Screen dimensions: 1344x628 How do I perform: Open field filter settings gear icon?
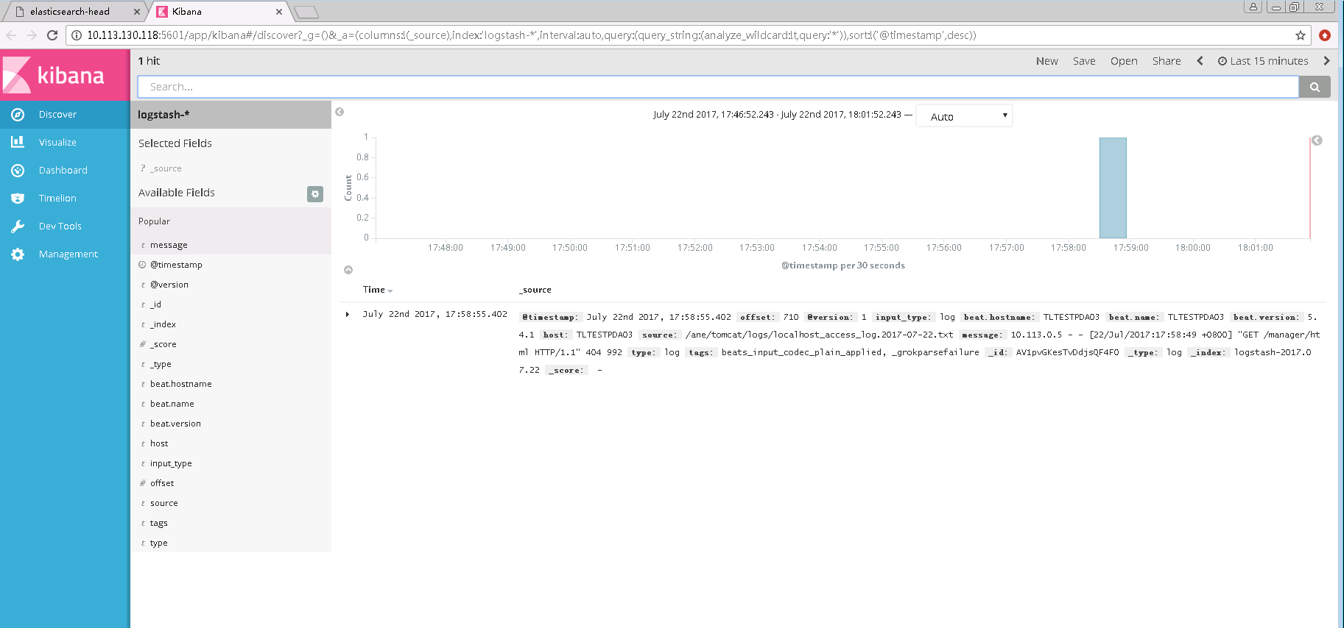(315, 193)
